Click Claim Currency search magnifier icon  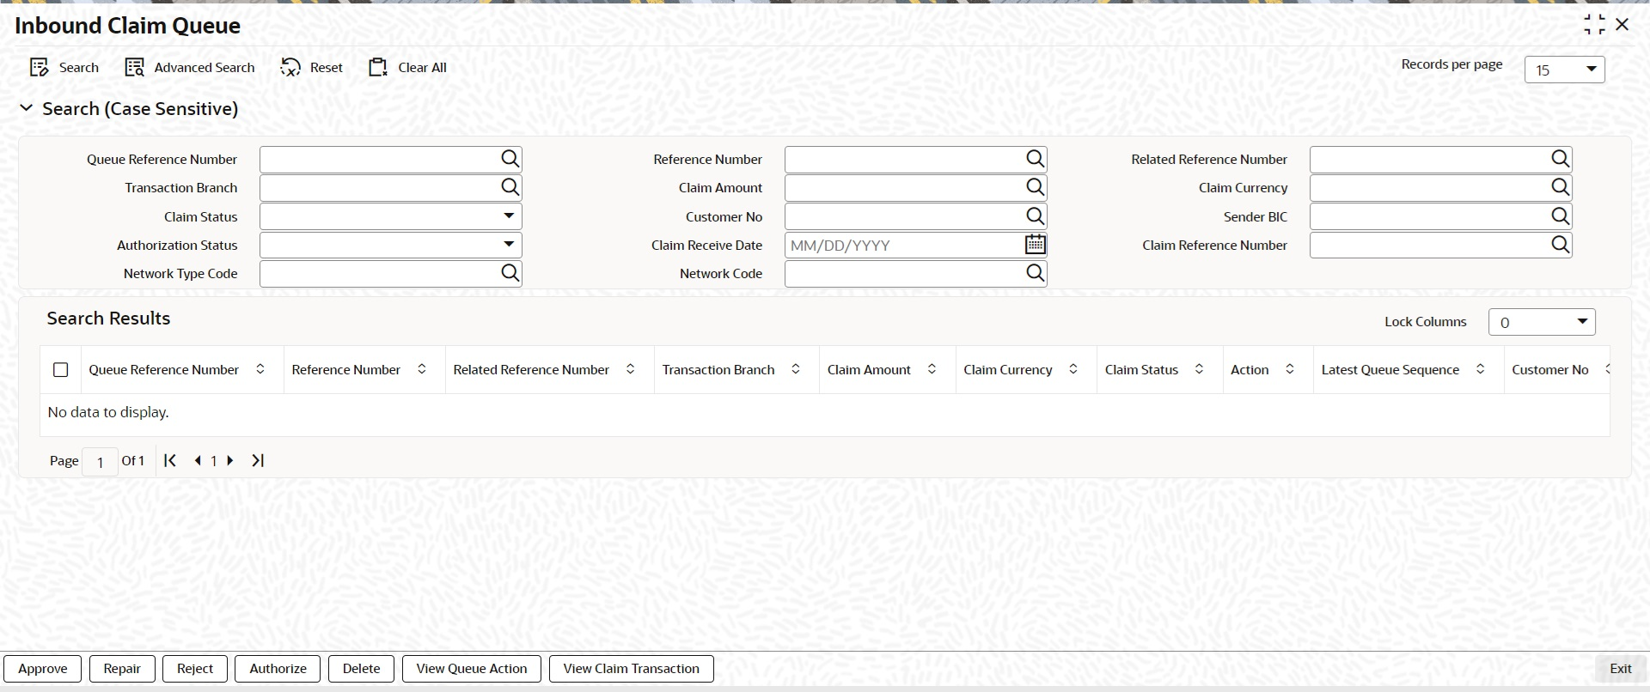point(1561,187)
